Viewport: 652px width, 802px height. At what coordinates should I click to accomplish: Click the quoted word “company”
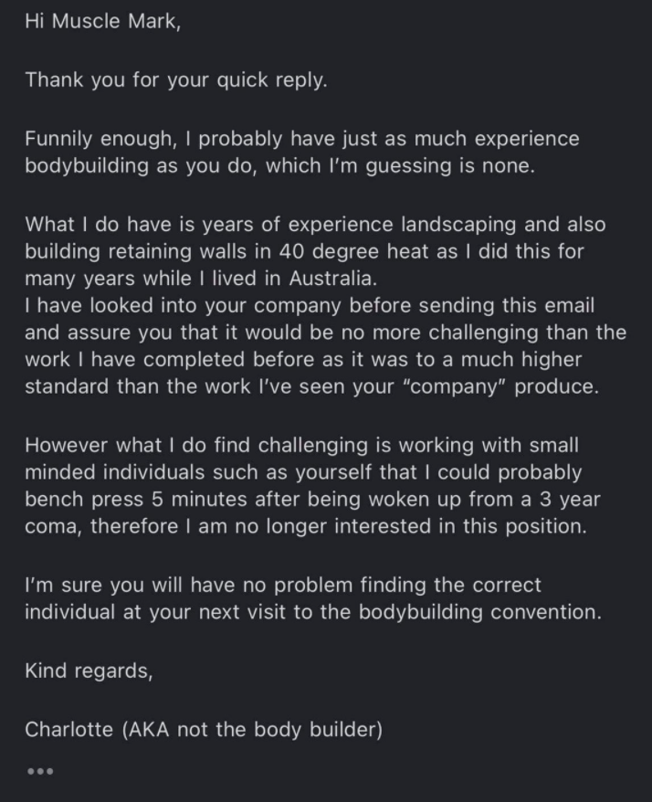[x=454, y=386]
